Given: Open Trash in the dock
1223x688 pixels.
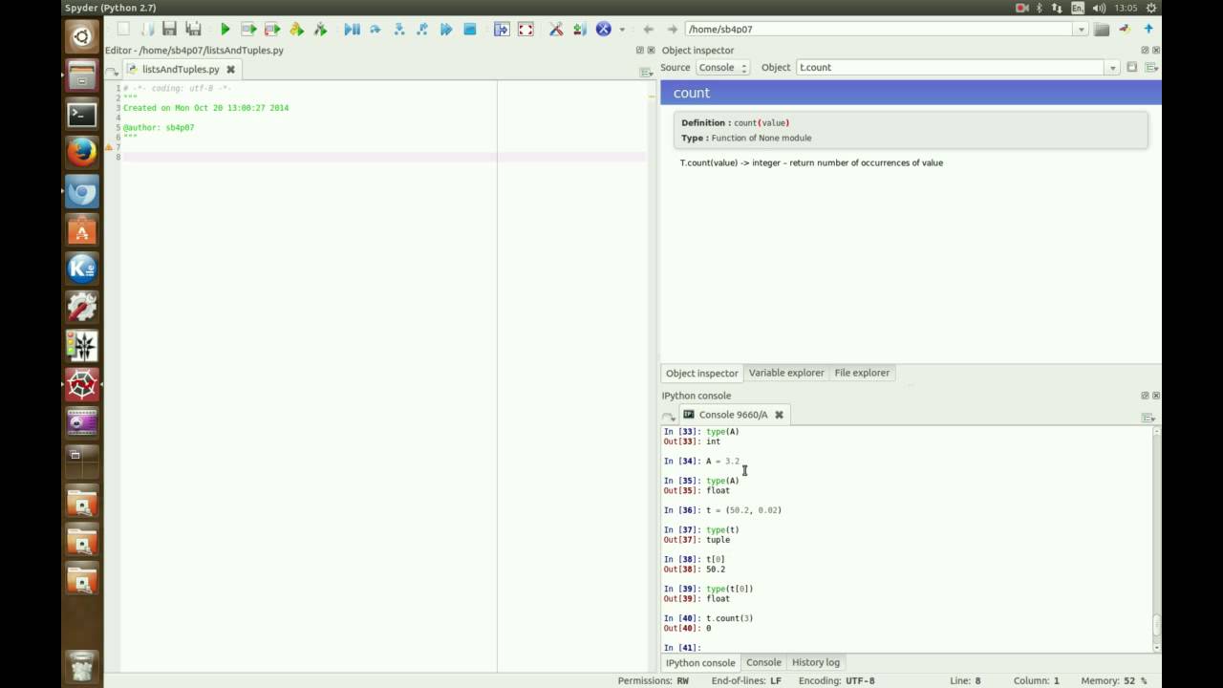Looking at the screenshot, I should click(82, 665).
